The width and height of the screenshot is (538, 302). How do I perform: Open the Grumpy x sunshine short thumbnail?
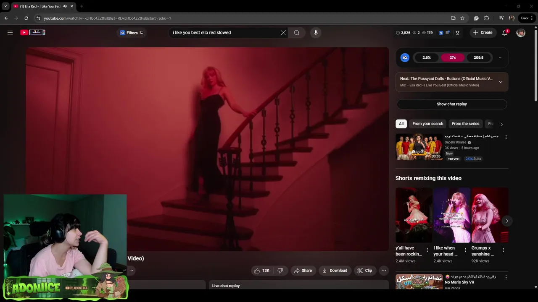click(x=490, y=215)
